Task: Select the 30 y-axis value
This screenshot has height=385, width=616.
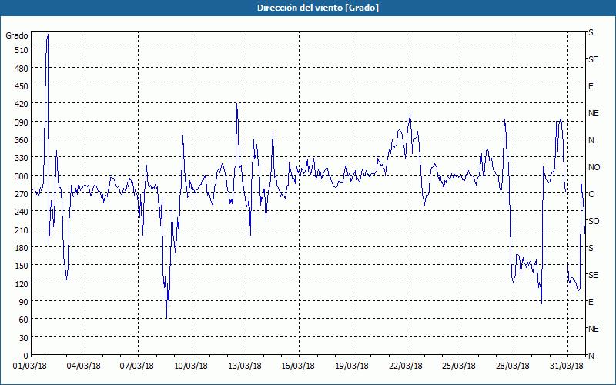Action: click(x=24, y=338)
